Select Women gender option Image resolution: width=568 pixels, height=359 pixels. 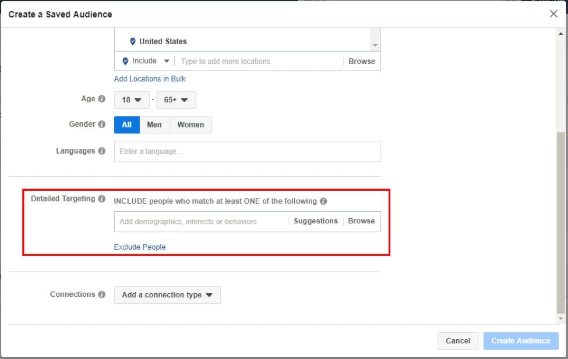coord(190,125)
